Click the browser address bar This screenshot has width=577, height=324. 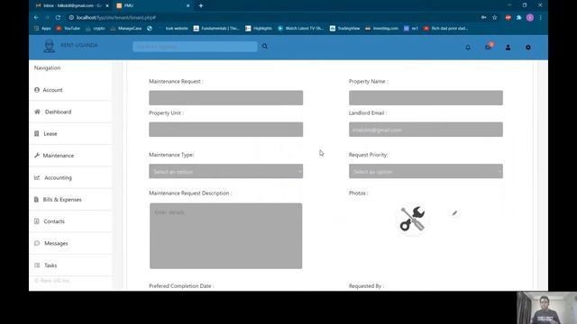click(272, 17)
